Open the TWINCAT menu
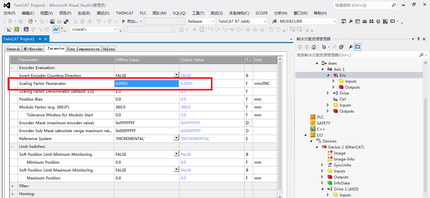 [x=124, y=13]
